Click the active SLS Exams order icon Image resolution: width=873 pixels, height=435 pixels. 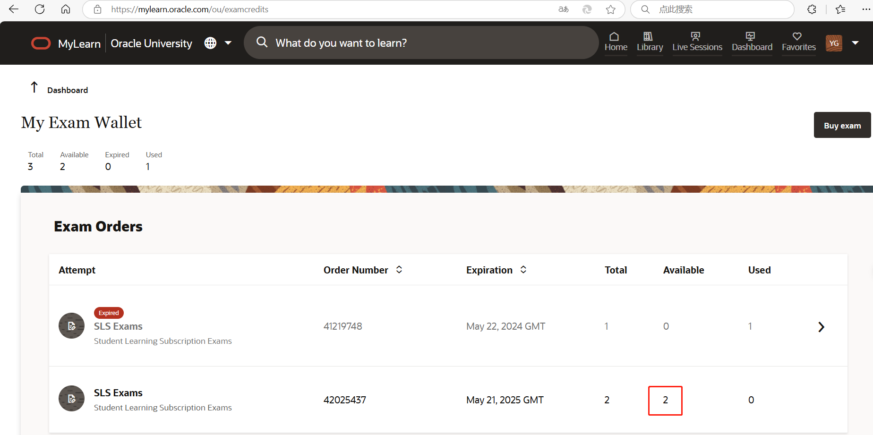pos(71,399)
